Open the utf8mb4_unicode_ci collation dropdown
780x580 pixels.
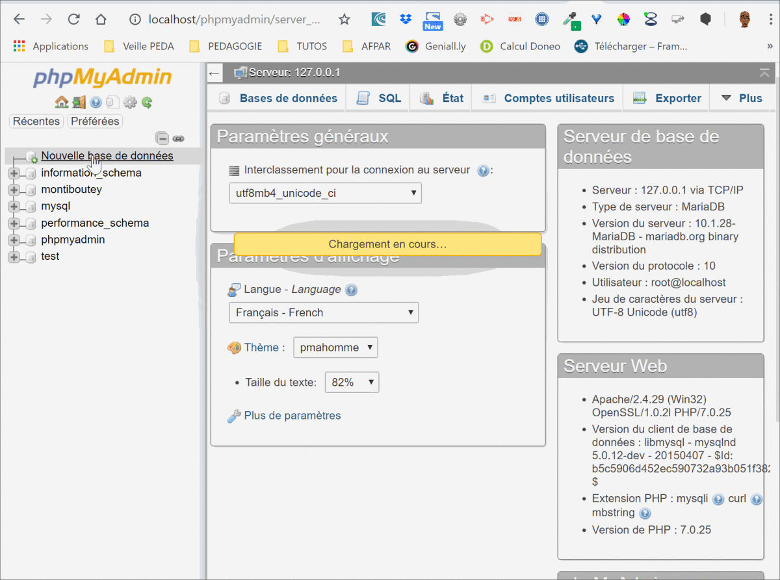(325, 193)
